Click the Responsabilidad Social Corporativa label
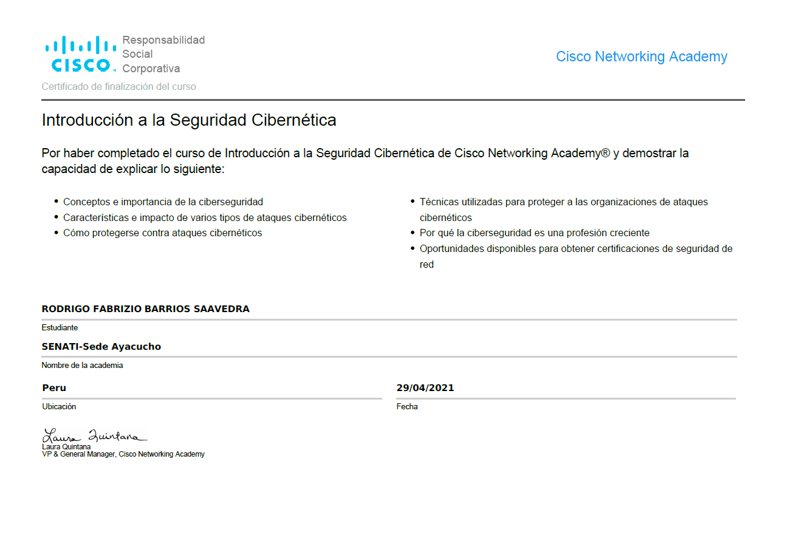This screenshot has height=555, width=787. point(163,54)
